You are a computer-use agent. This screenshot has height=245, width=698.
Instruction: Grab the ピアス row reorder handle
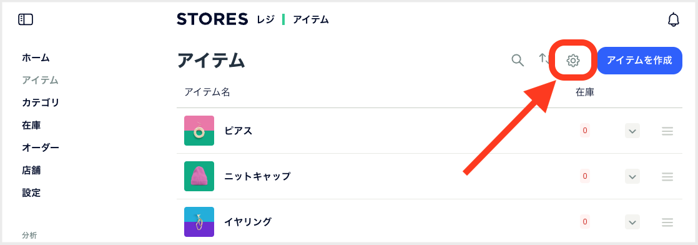click(667, 131)
